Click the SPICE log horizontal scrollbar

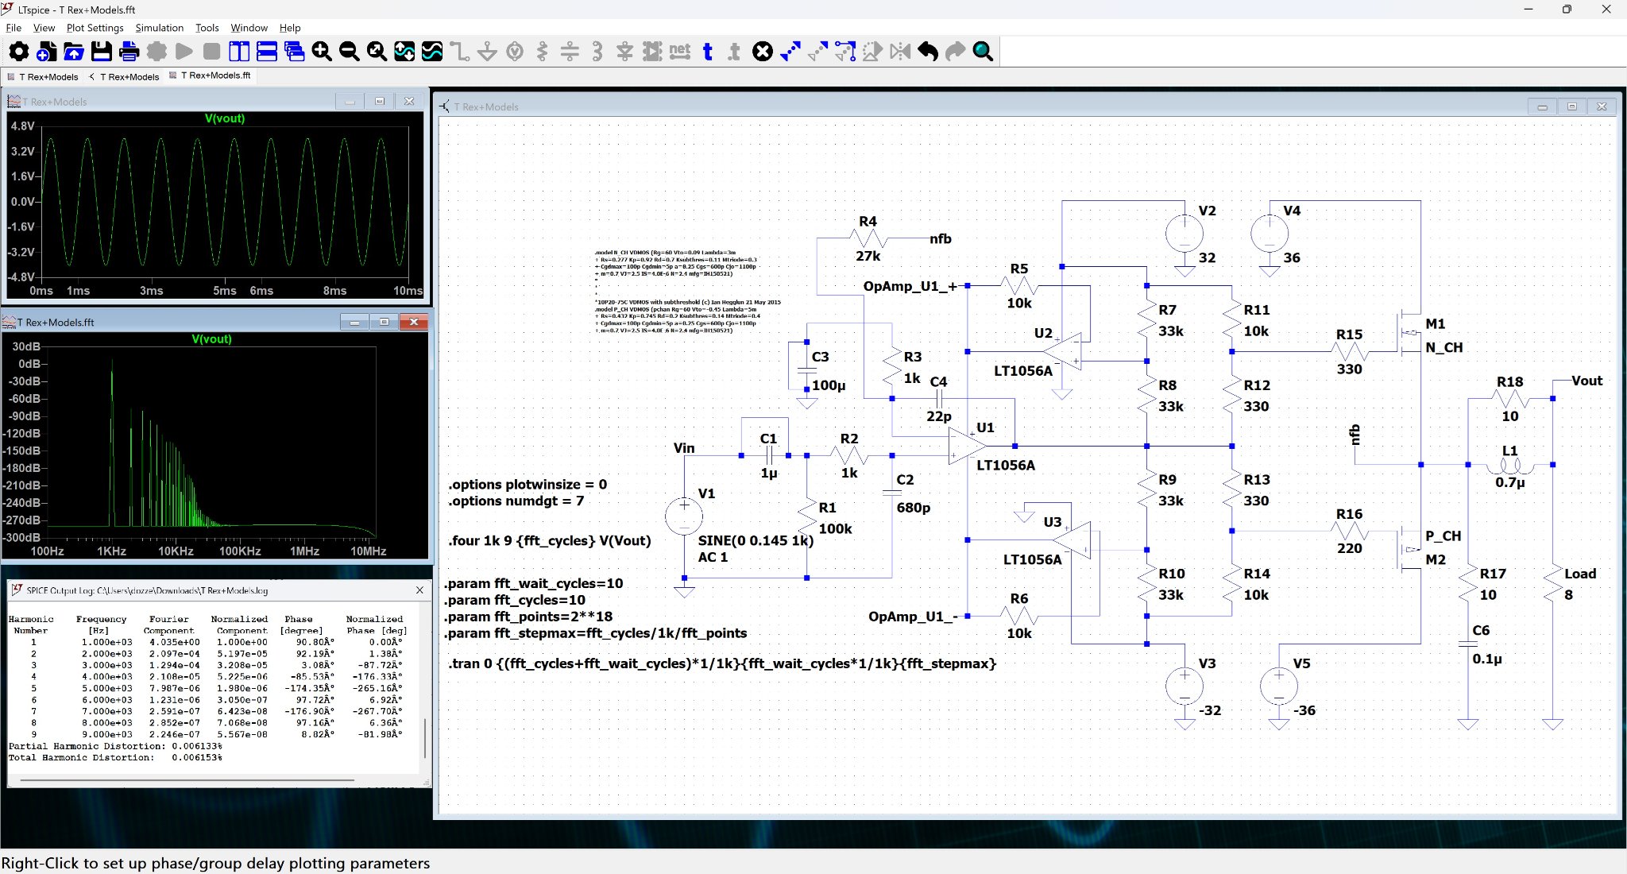click(x=187, y=780)
